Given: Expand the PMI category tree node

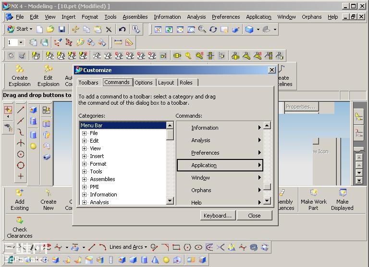Looking at the screenshot, I should [84, 187].
